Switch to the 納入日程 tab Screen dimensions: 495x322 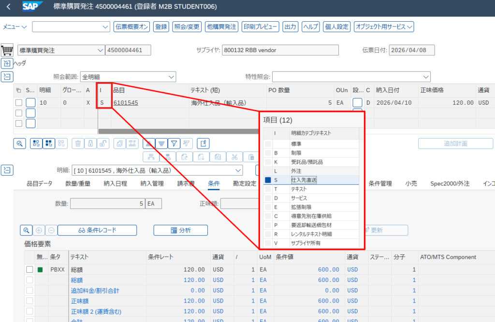(x=115, y=183)
